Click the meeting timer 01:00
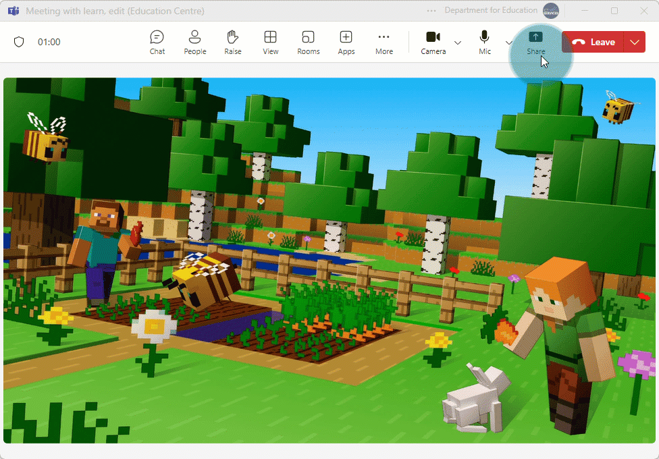Screen dimensions: 659x459 click(49, 42)
